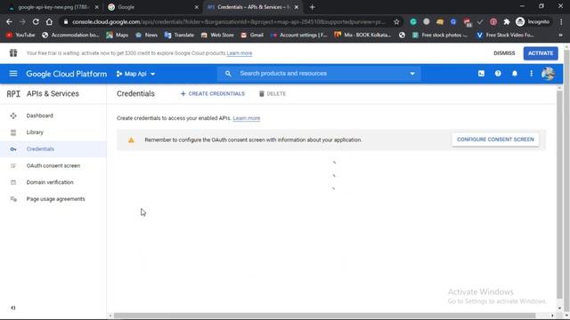Open the three-dot settings menu in header

click(x=532, y=74)
